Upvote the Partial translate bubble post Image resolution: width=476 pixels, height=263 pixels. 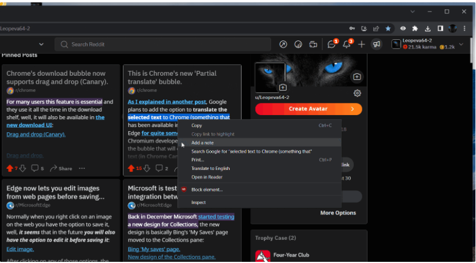click(131, 168)
